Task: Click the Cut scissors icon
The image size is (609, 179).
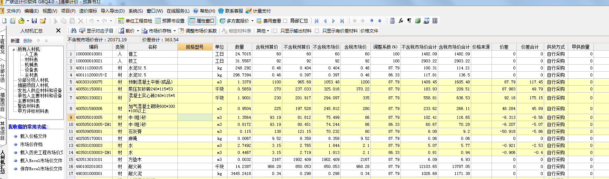Action: (x=55, y=21)
